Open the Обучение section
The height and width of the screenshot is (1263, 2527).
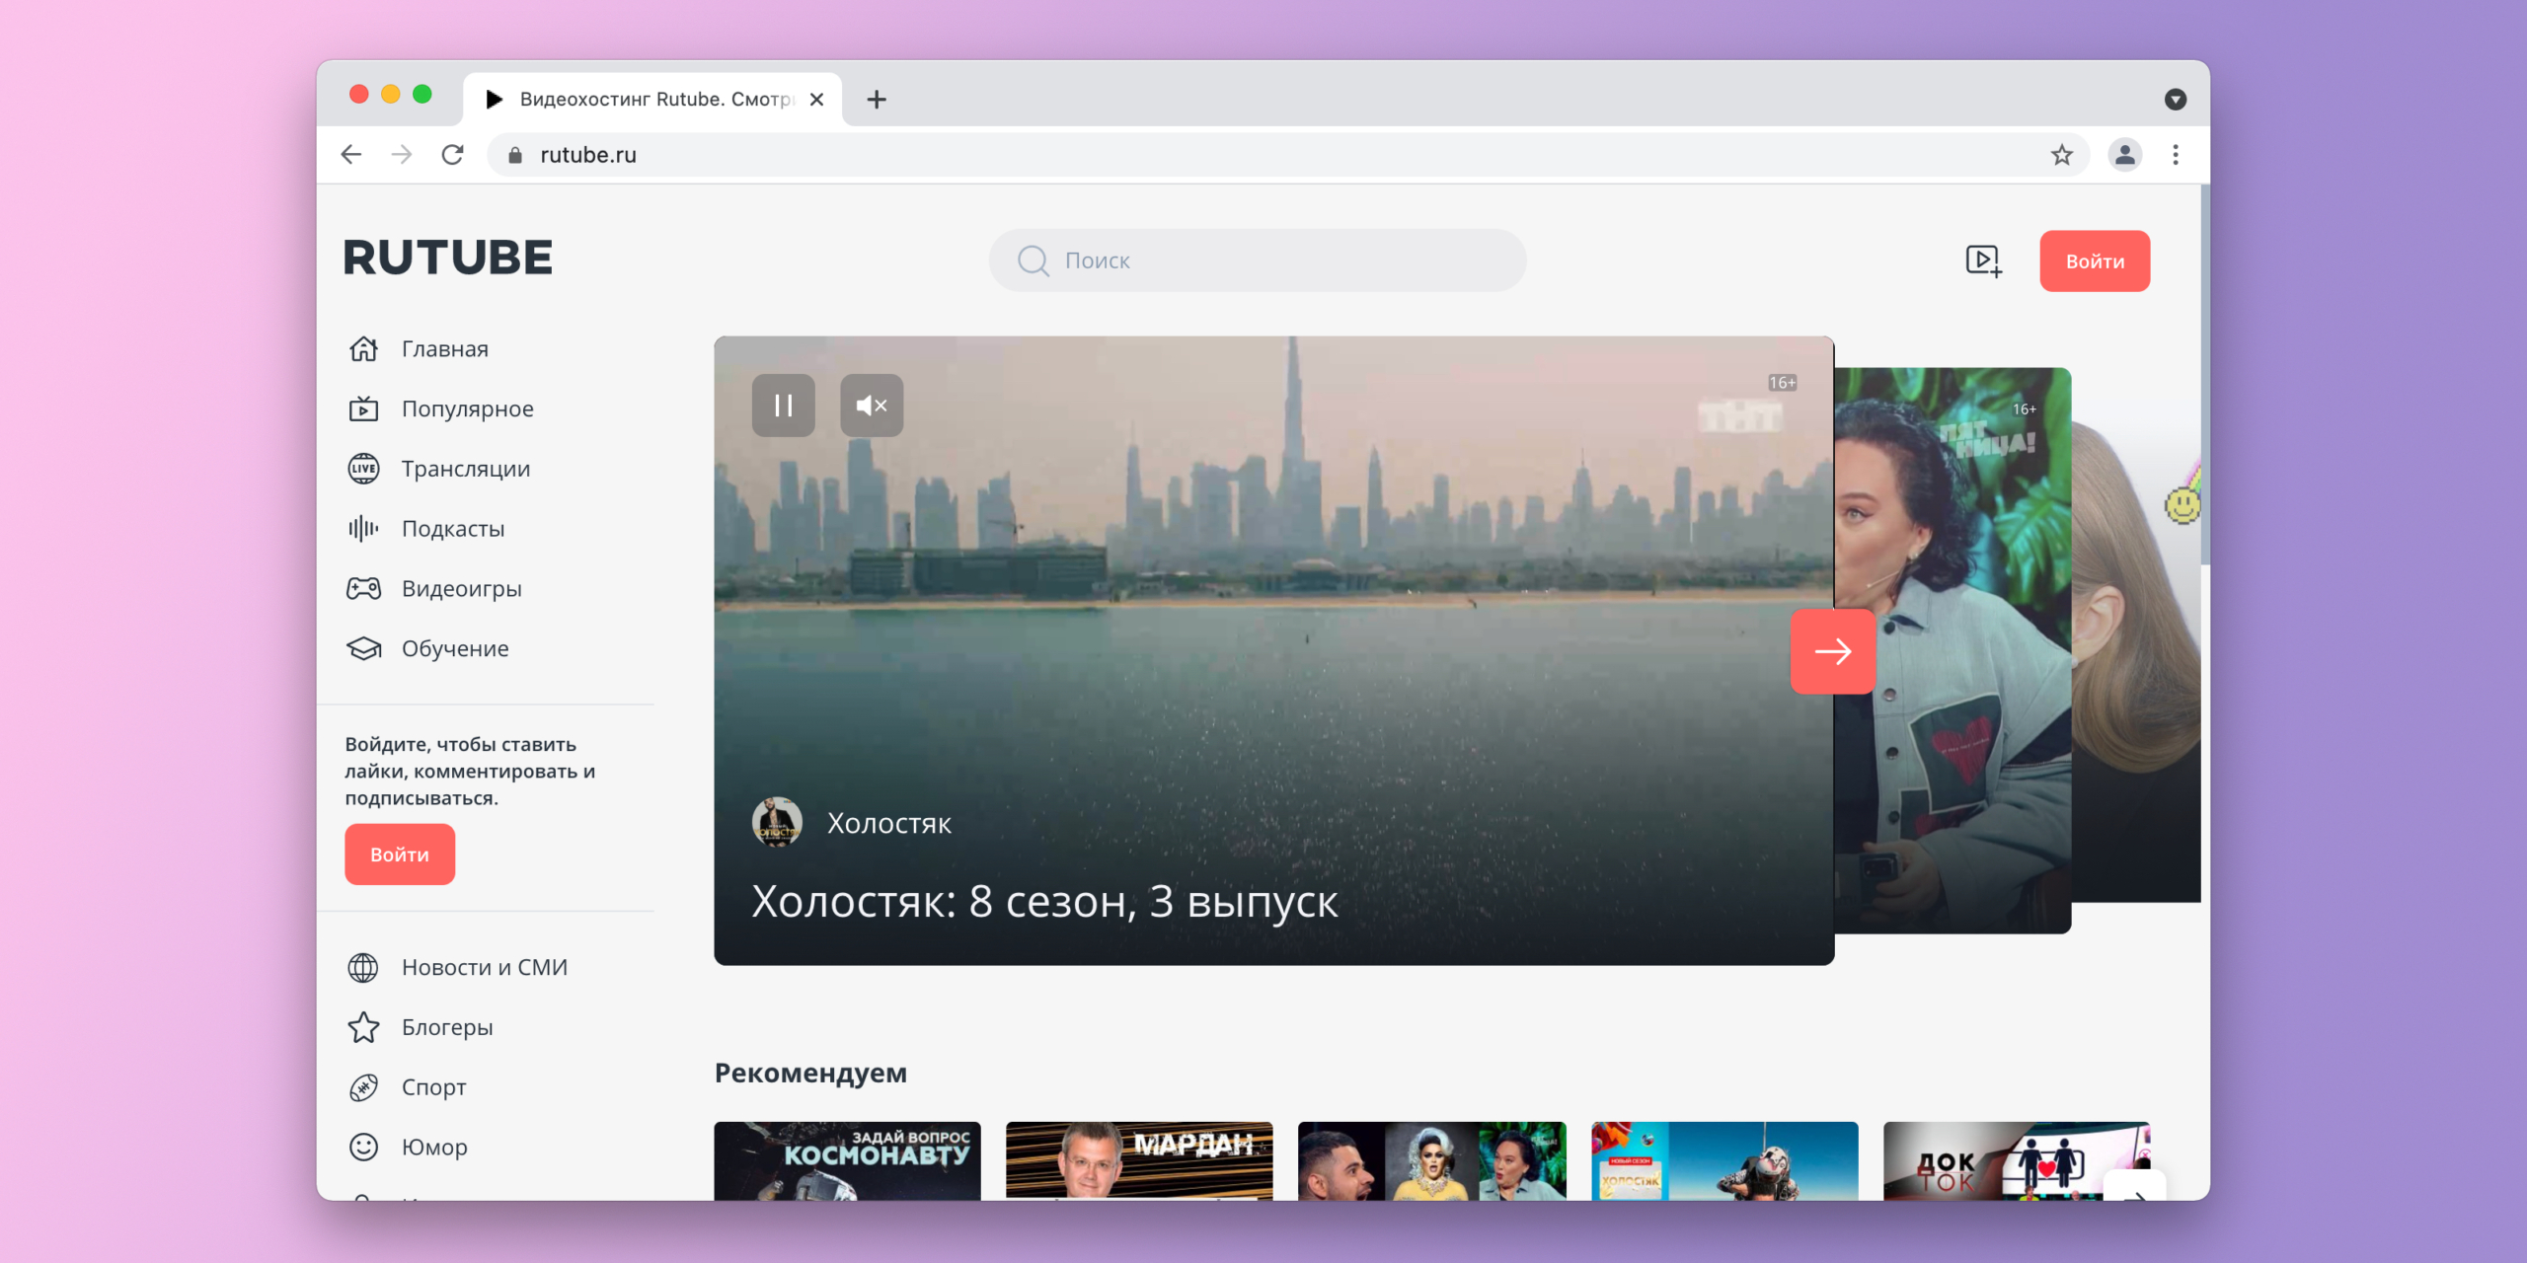(x=454, y=648)
